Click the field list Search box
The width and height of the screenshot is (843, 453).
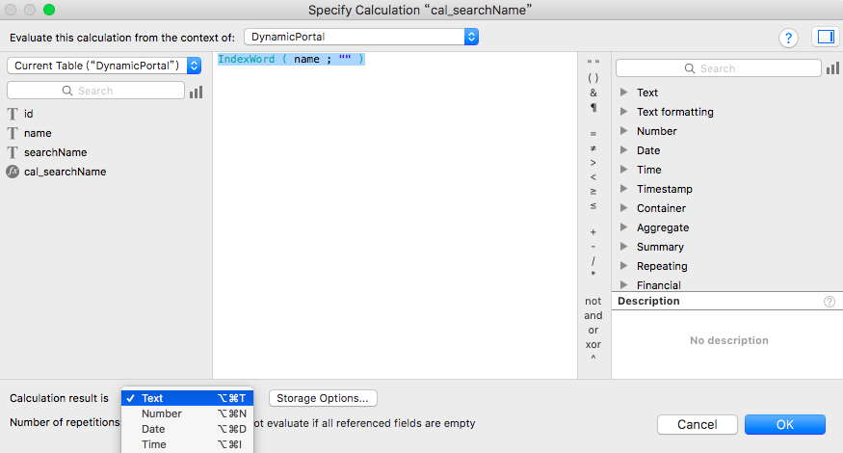click(95, 91)
